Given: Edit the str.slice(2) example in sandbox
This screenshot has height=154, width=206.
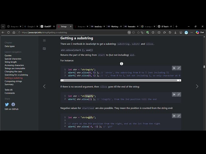Looking at the screenshot, I should pos(179,94).
